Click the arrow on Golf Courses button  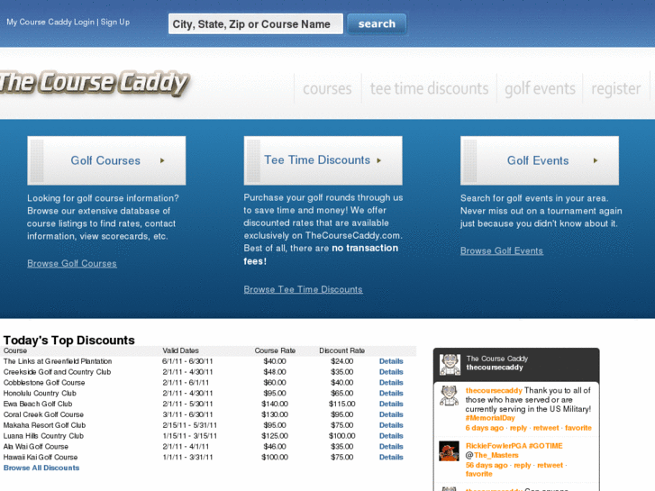click(162, 160)
